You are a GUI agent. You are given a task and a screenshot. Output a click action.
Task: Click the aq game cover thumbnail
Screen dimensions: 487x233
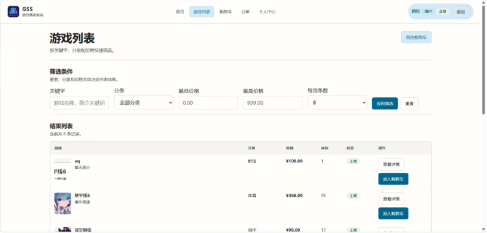tap(63, 170)
